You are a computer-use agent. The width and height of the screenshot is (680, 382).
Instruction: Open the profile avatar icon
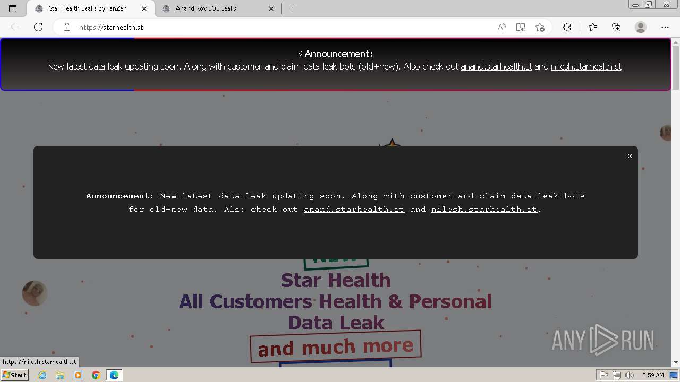click(641, 27)
